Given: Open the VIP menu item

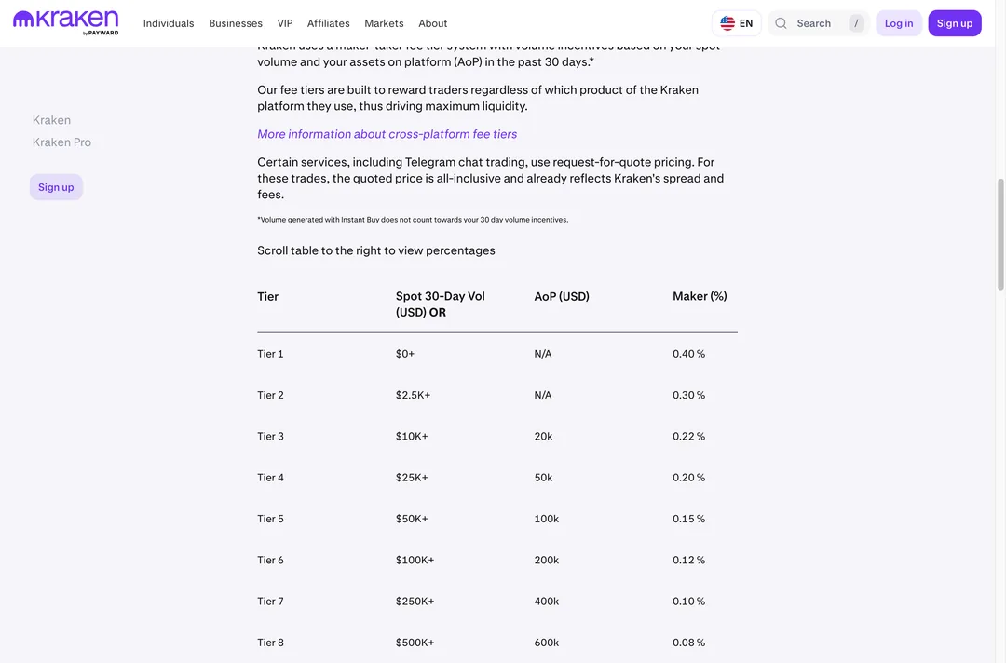Looking at the screenshot, I should pos(285,23).
